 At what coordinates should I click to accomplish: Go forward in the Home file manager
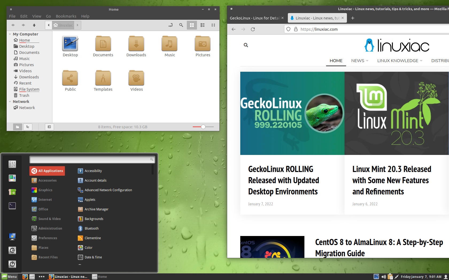[23, 25]
